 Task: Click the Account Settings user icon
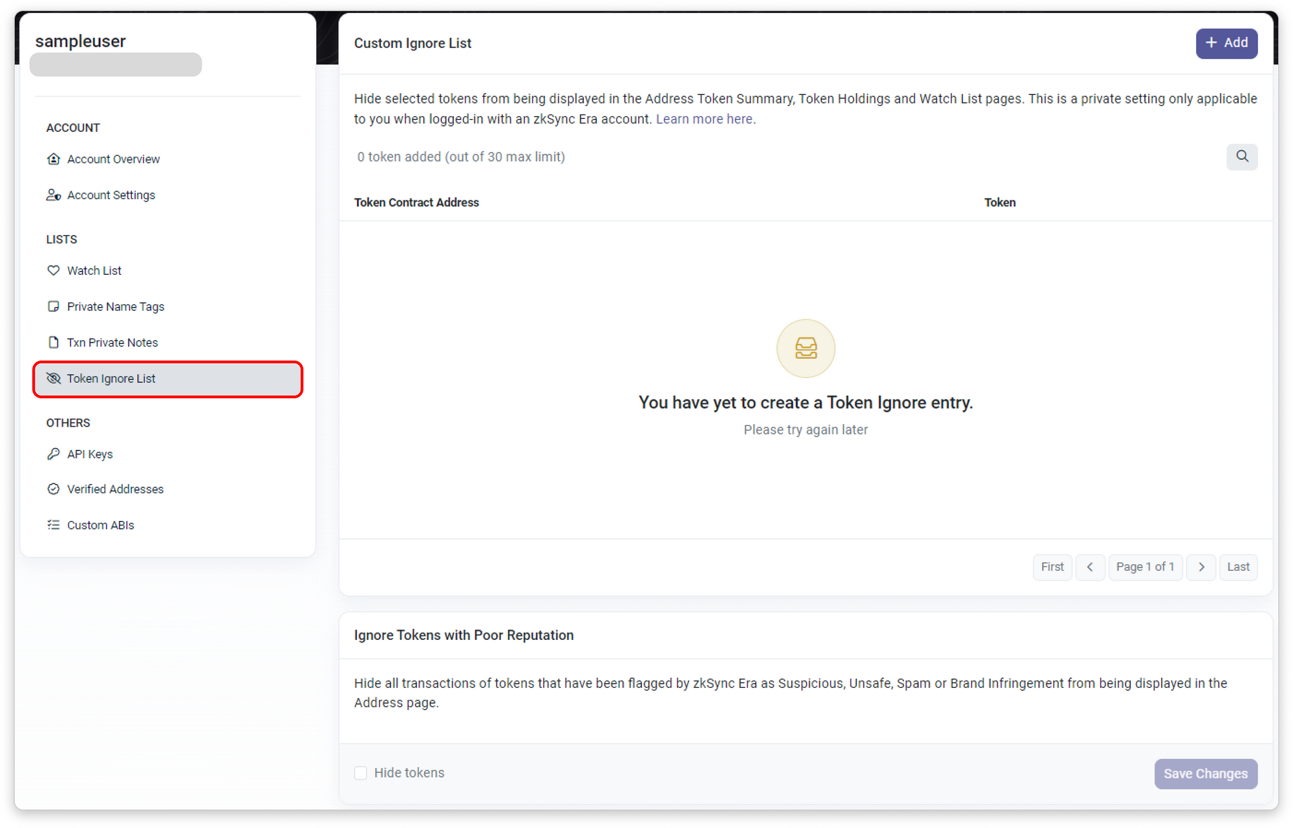pyautogui.click(x=54, y=195)
